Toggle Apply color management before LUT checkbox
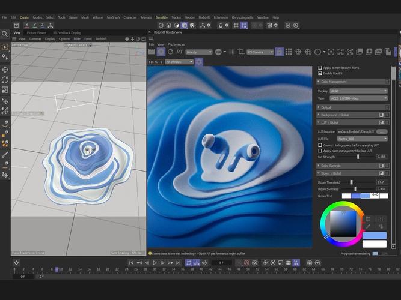401x300 pixels. tap(320, 151)
